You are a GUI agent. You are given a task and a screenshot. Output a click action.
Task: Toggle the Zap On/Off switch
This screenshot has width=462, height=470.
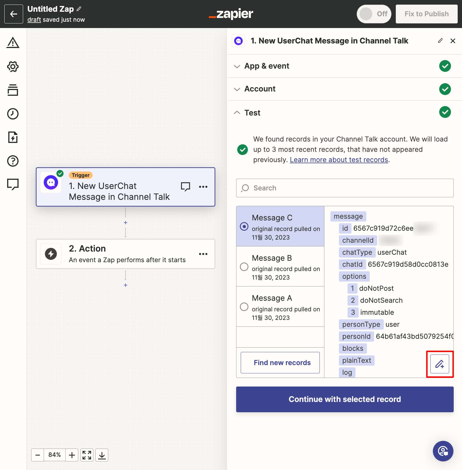coord(374,14)
